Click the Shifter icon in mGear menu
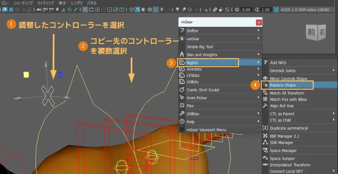 [182, 31]
